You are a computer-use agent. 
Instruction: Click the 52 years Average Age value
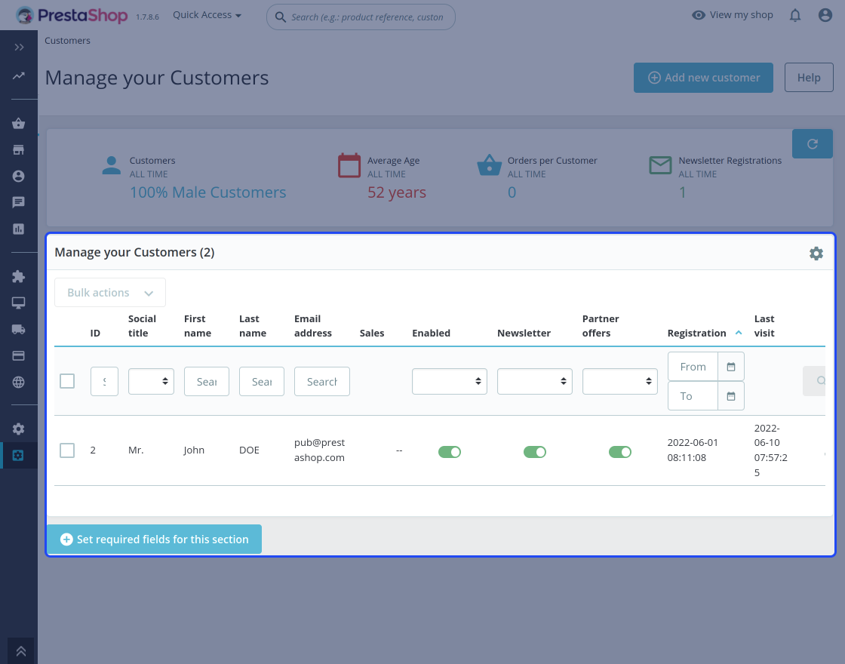click(397, 192)
